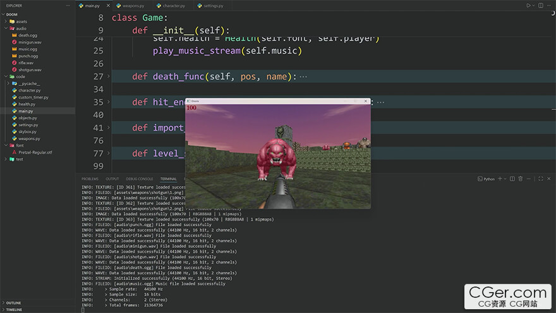Switch to the character.py tab
The width and height of the screenshot is (556, 313).
click(x=174, y=6)
